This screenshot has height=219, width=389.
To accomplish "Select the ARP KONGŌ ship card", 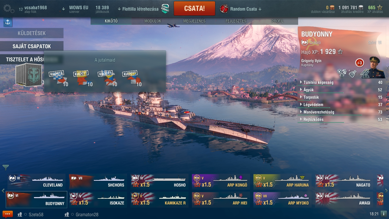I will (218, 181).
